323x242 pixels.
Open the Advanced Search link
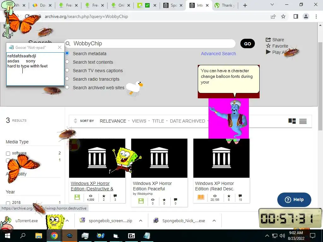pyautogui.click(x=218, y=54)
